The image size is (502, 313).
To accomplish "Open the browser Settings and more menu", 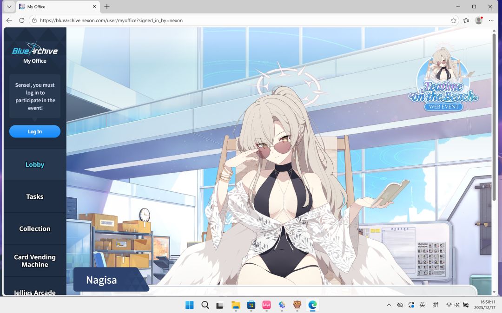I will tap(491, 20).
